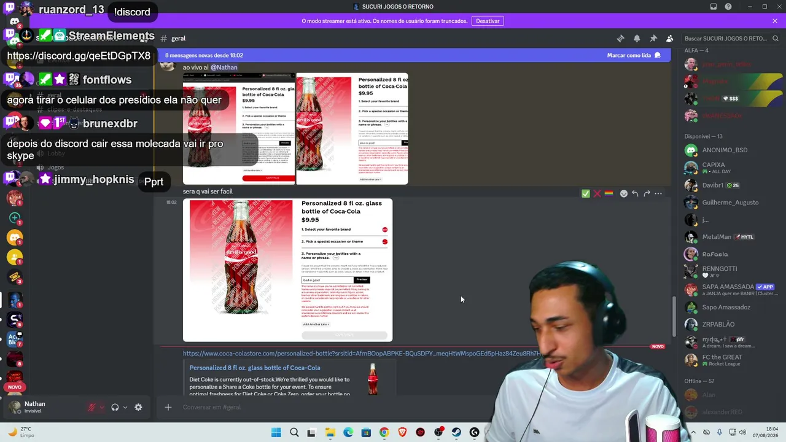Click the Desativar streamer mode button
Image resolution: width=786 pixels, height=442 pixels.
point(488,21)
